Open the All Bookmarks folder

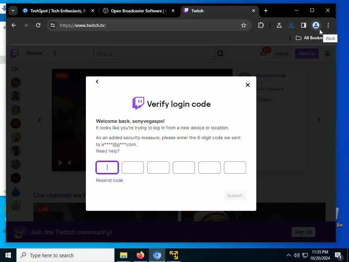[x=309, y=38]
